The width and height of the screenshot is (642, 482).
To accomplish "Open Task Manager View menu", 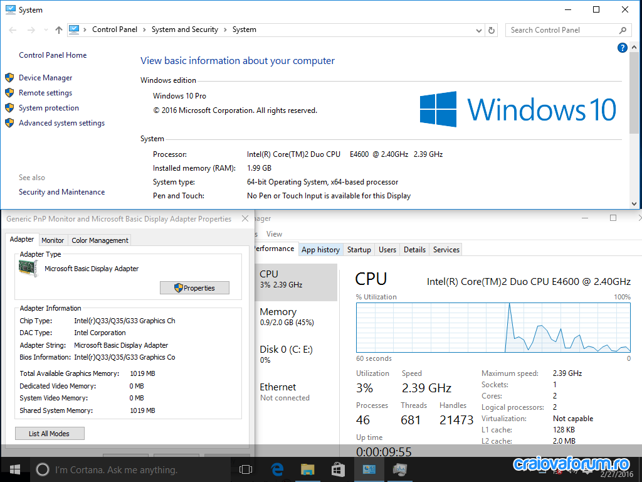I will (274, 234).
